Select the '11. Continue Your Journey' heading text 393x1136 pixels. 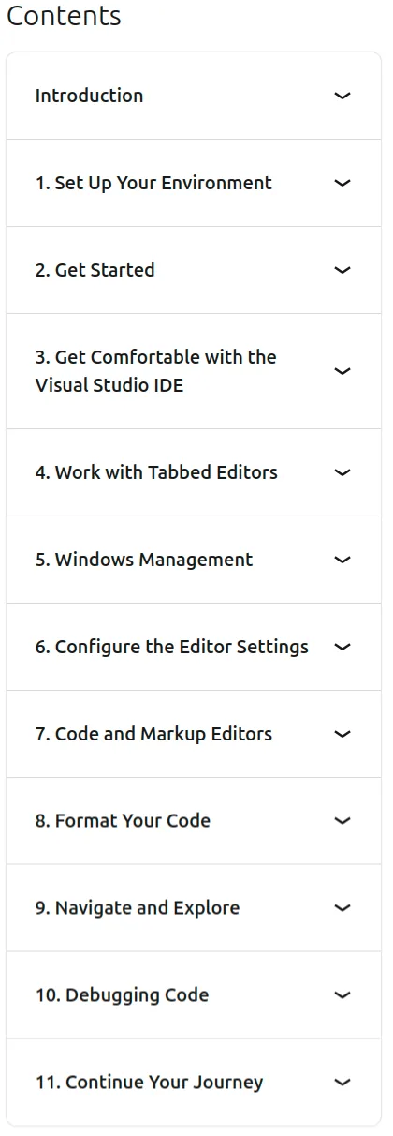point(149,1083)
